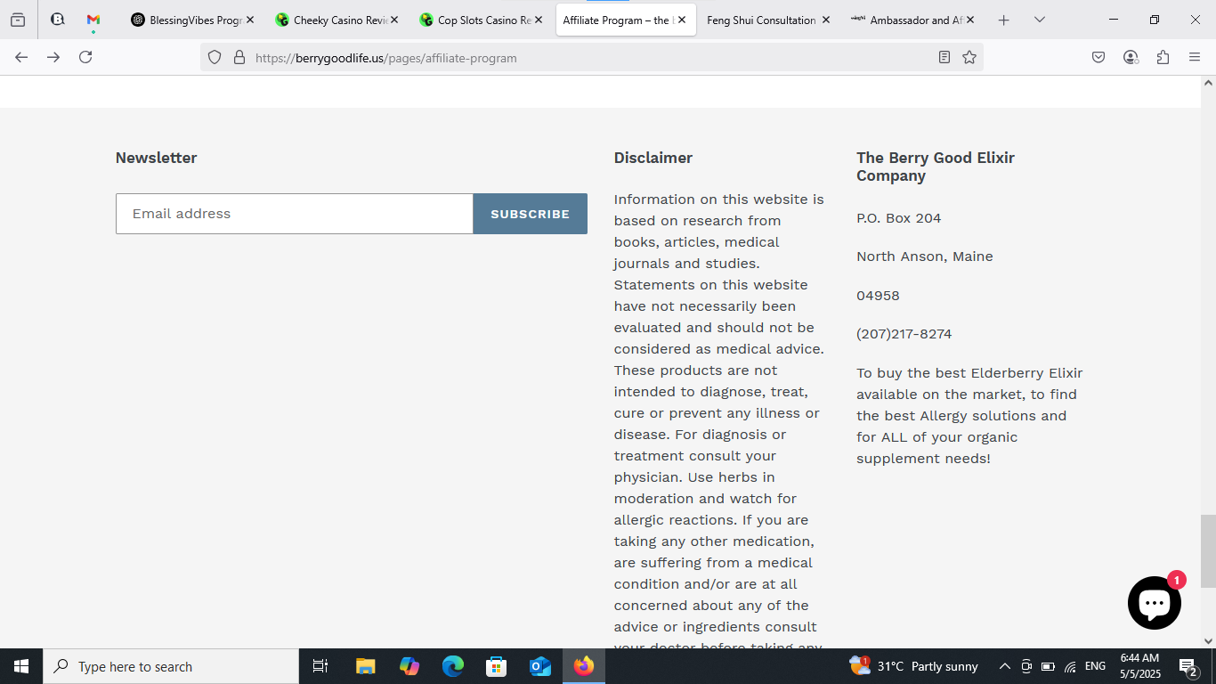Open Save to Pocket icon
The width and height of the screenshot is (1216, 684).
tap(1098, 57)
